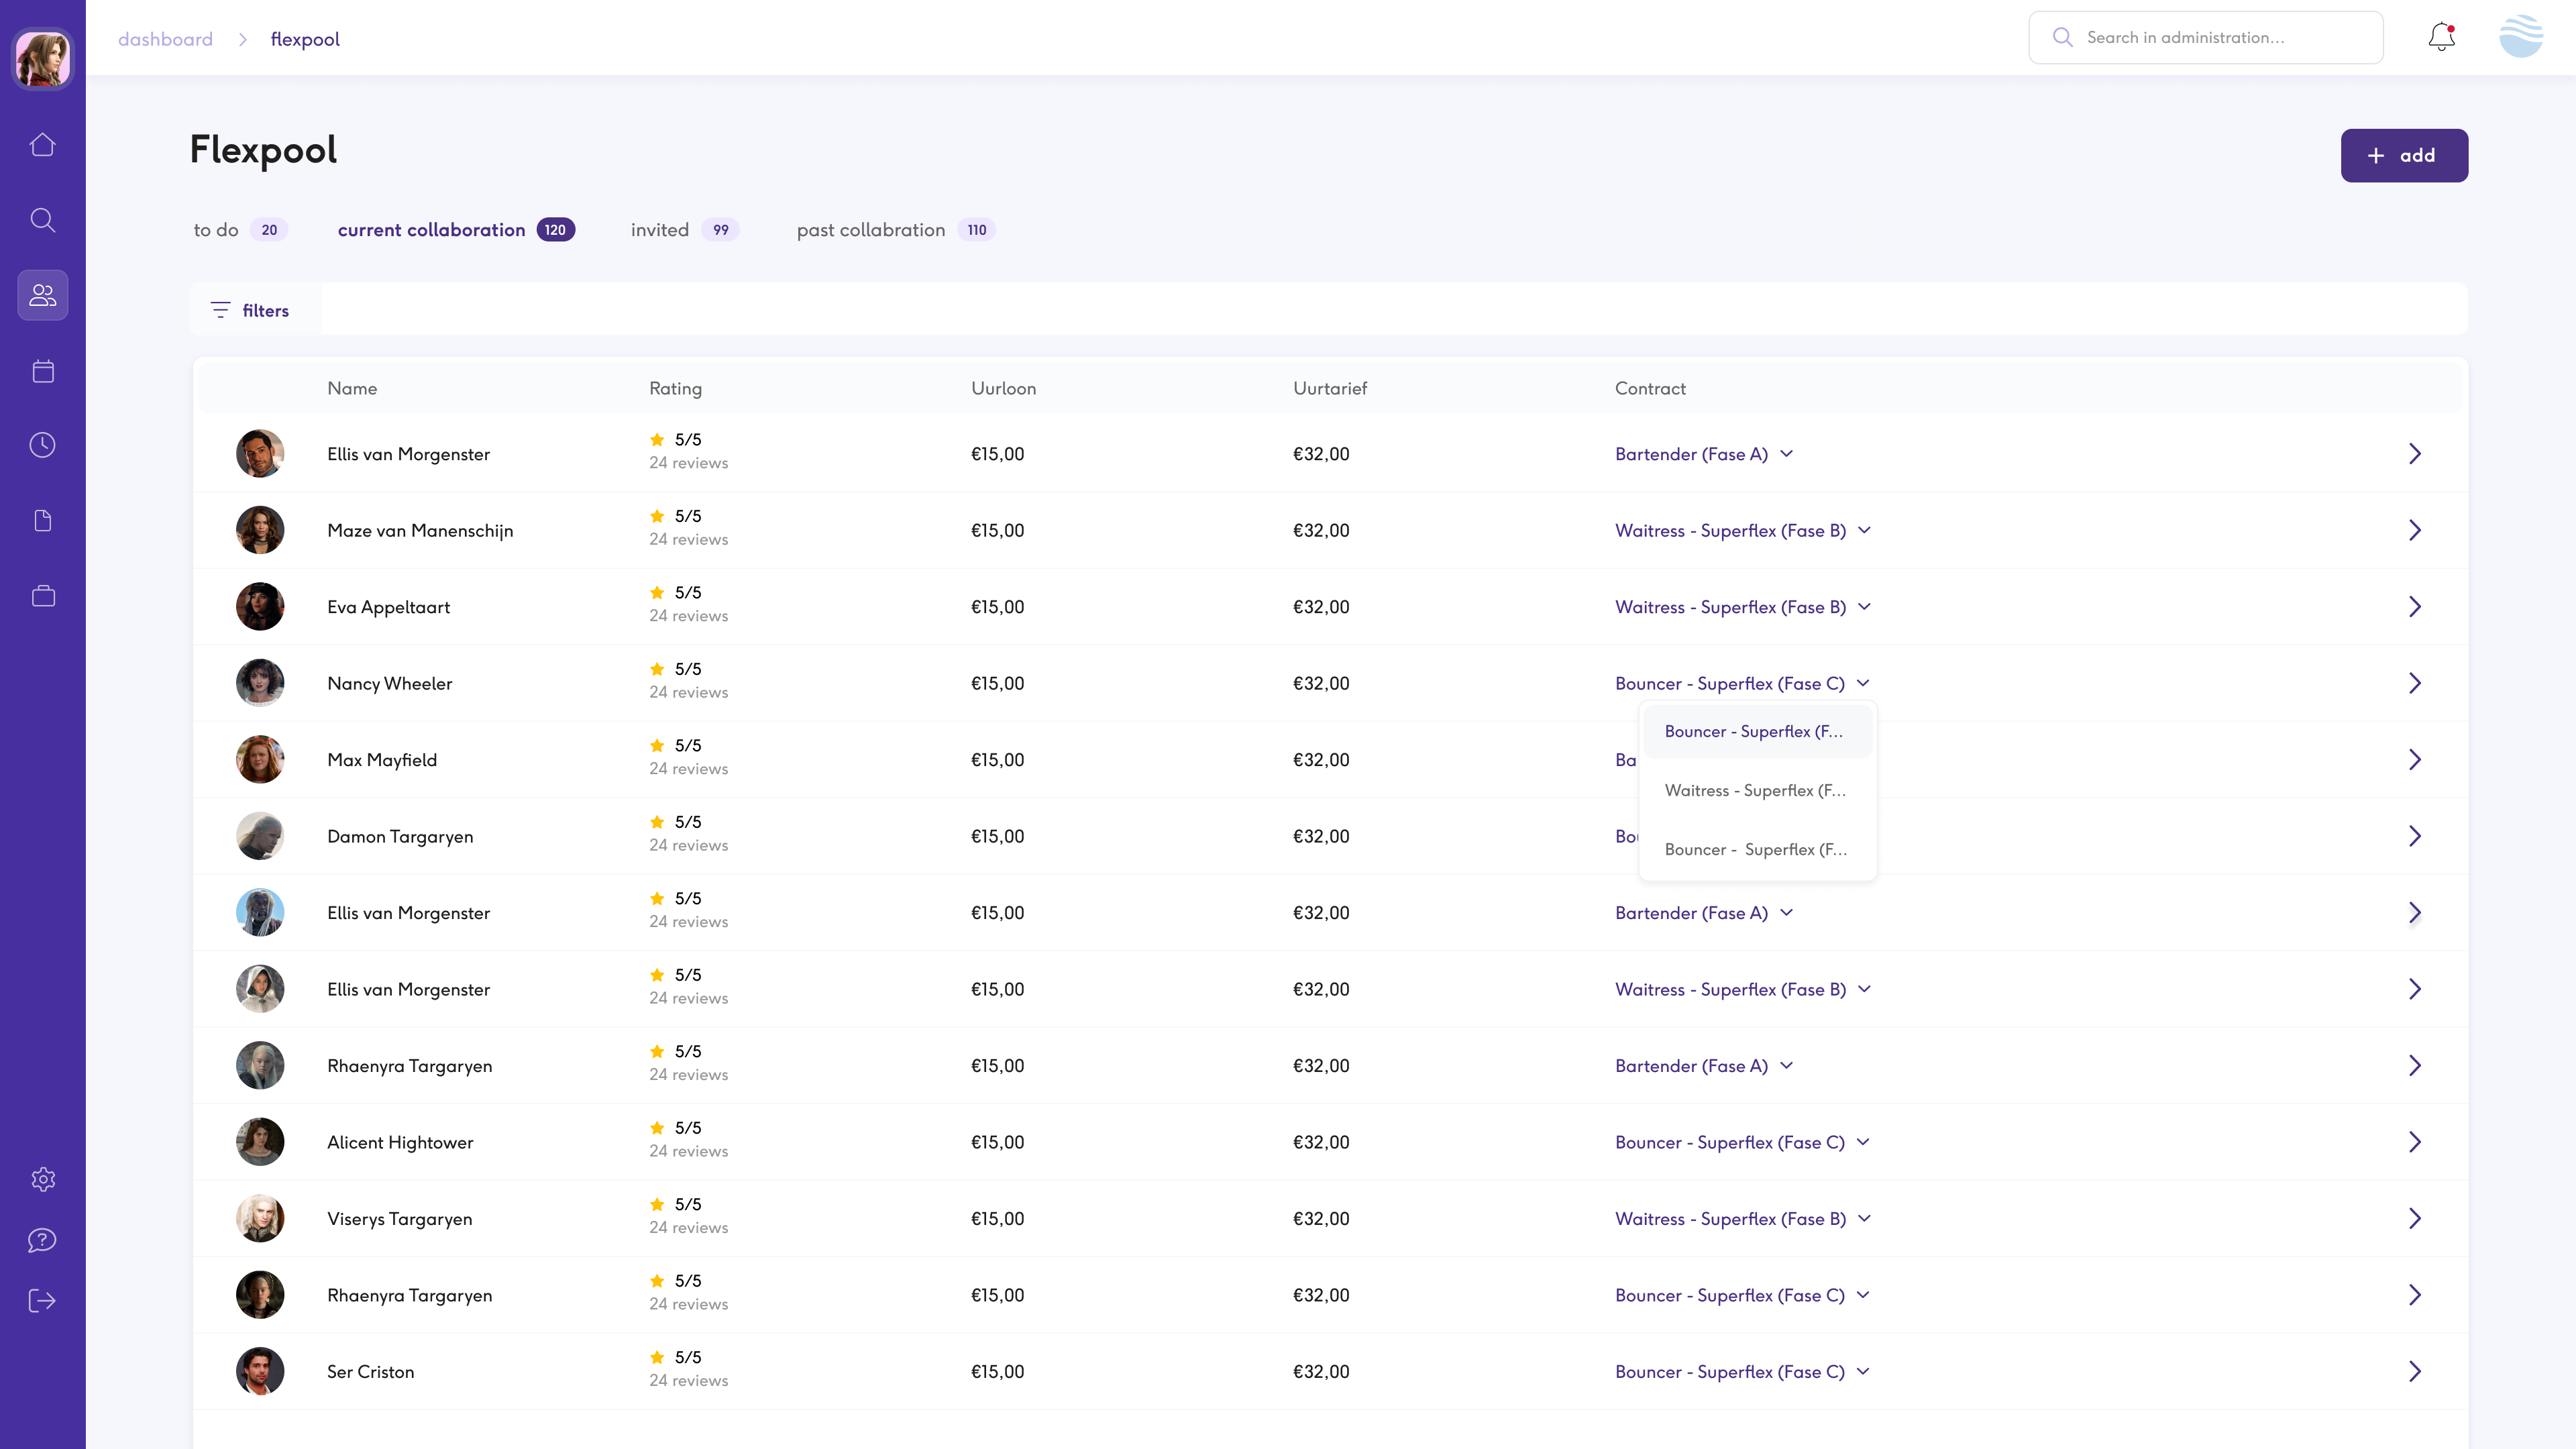Screen dimensions: 2576x1449
Task: Click the logout icon in sidebar
Action: tap(42, 1301)
